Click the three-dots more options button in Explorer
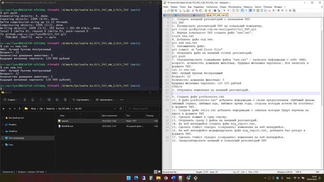Viewport: 324px width, 182px height. [x=121, y=100]
